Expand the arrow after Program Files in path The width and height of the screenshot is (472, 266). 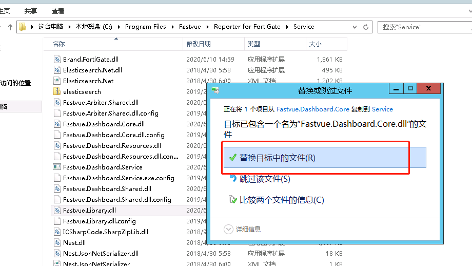[x=173, y=27]
